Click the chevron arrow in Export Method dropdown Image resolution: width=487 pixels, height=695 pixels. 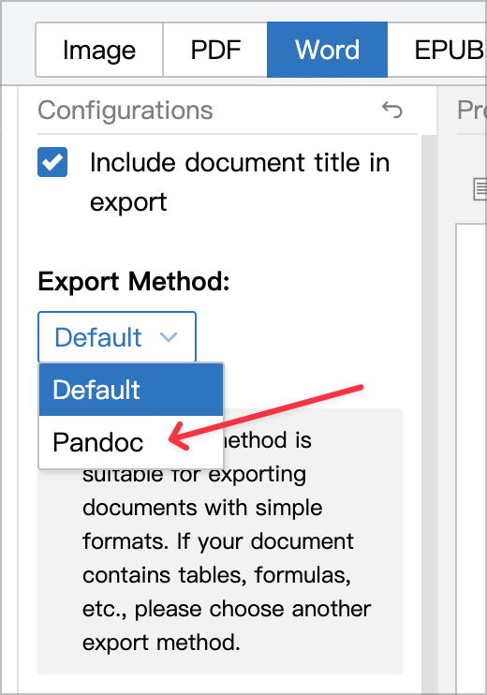pos(169,337)
